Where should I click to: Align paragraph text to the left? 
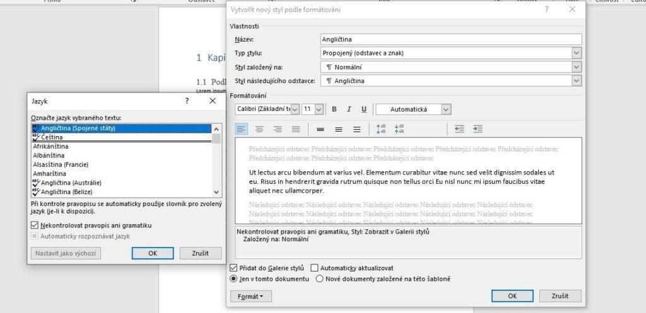[x=242, y=129]
